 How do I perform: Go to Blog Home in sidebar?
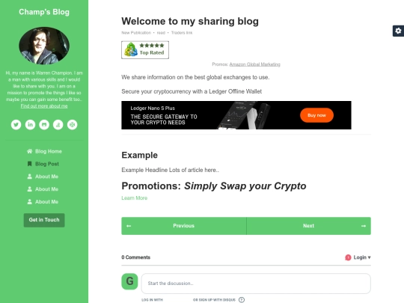coord(44,151)
